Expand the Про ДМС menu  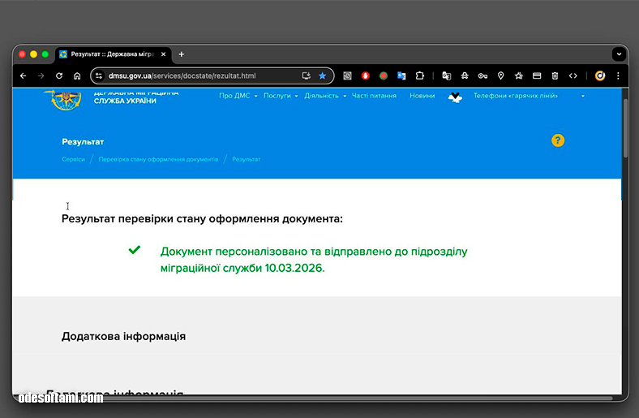click(238, 96)
